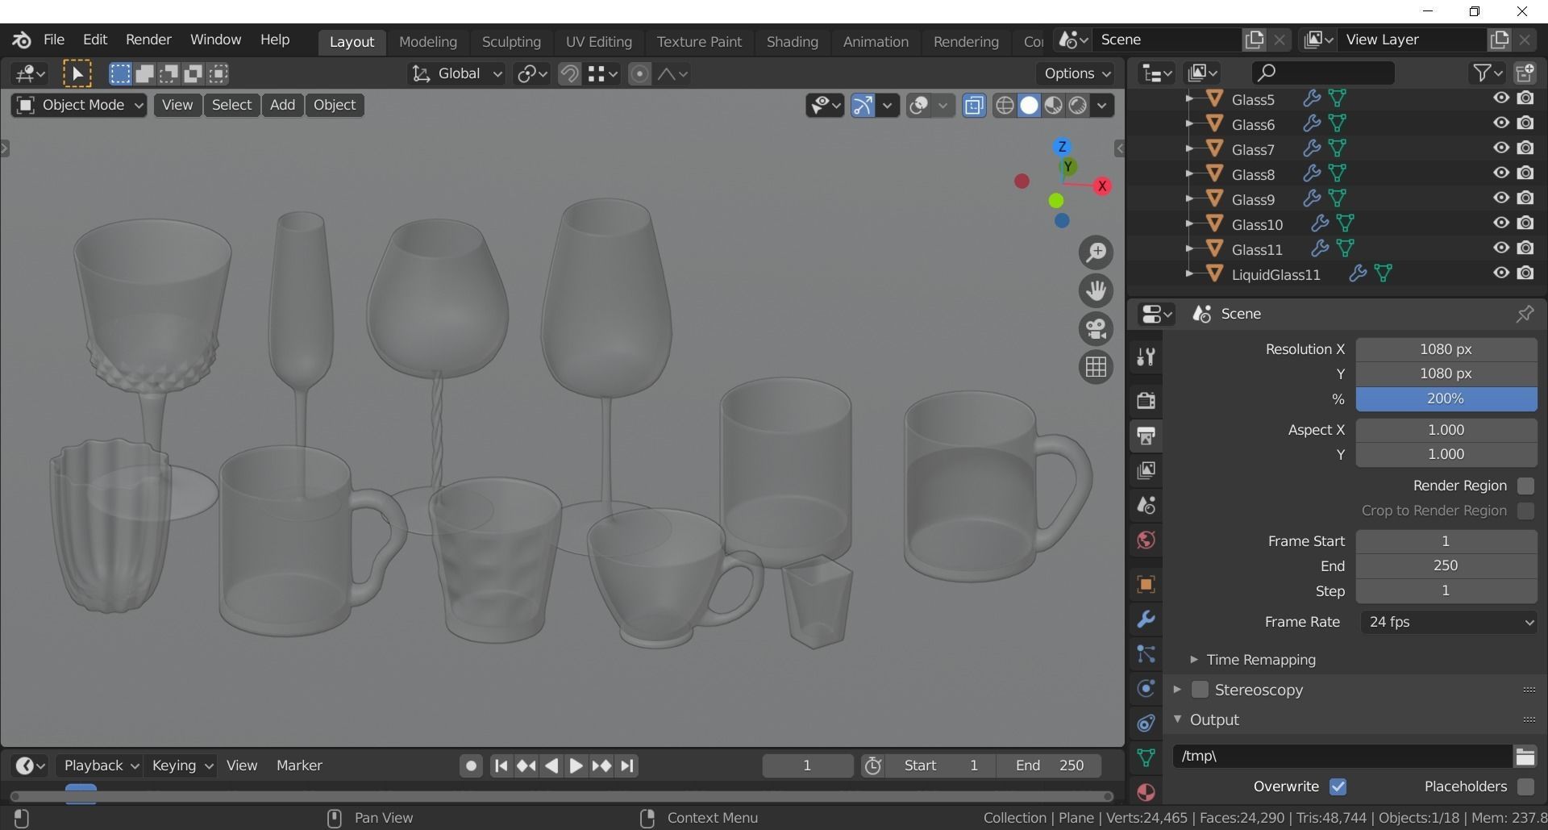Screen dimensions: 1548x830
Task: Toggle perspective/orthographic grid icon
Action: coord(1096,367)
